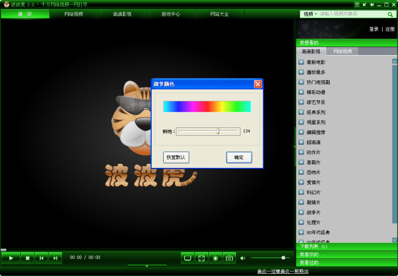Screen dimensions: 398x276
Task: Click the Stop playback button
Action: click(x=27, y=258)
